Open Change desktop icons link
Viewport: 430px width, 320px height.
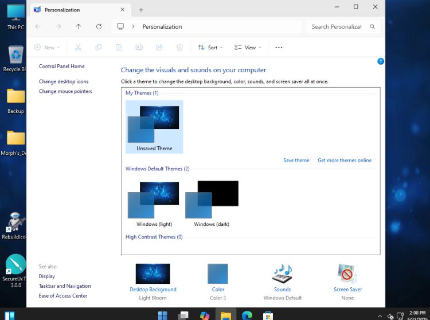64,81
